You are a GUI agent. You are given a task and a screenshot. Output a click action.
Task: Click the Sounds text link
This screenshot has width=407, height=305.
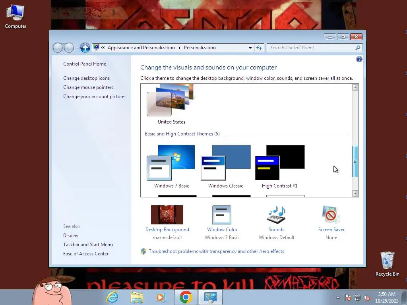[x=277, y=230]
